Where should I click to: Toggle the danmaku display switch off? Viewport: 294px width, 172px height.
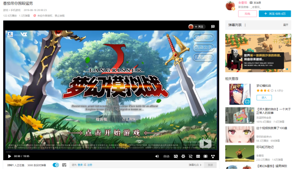[56, 165]
